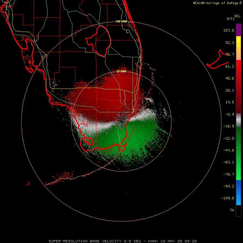The image size is (243, 243).
Task: Click the red Bahamas island outline
Action: pyautogui.click(x=217, y=59)
